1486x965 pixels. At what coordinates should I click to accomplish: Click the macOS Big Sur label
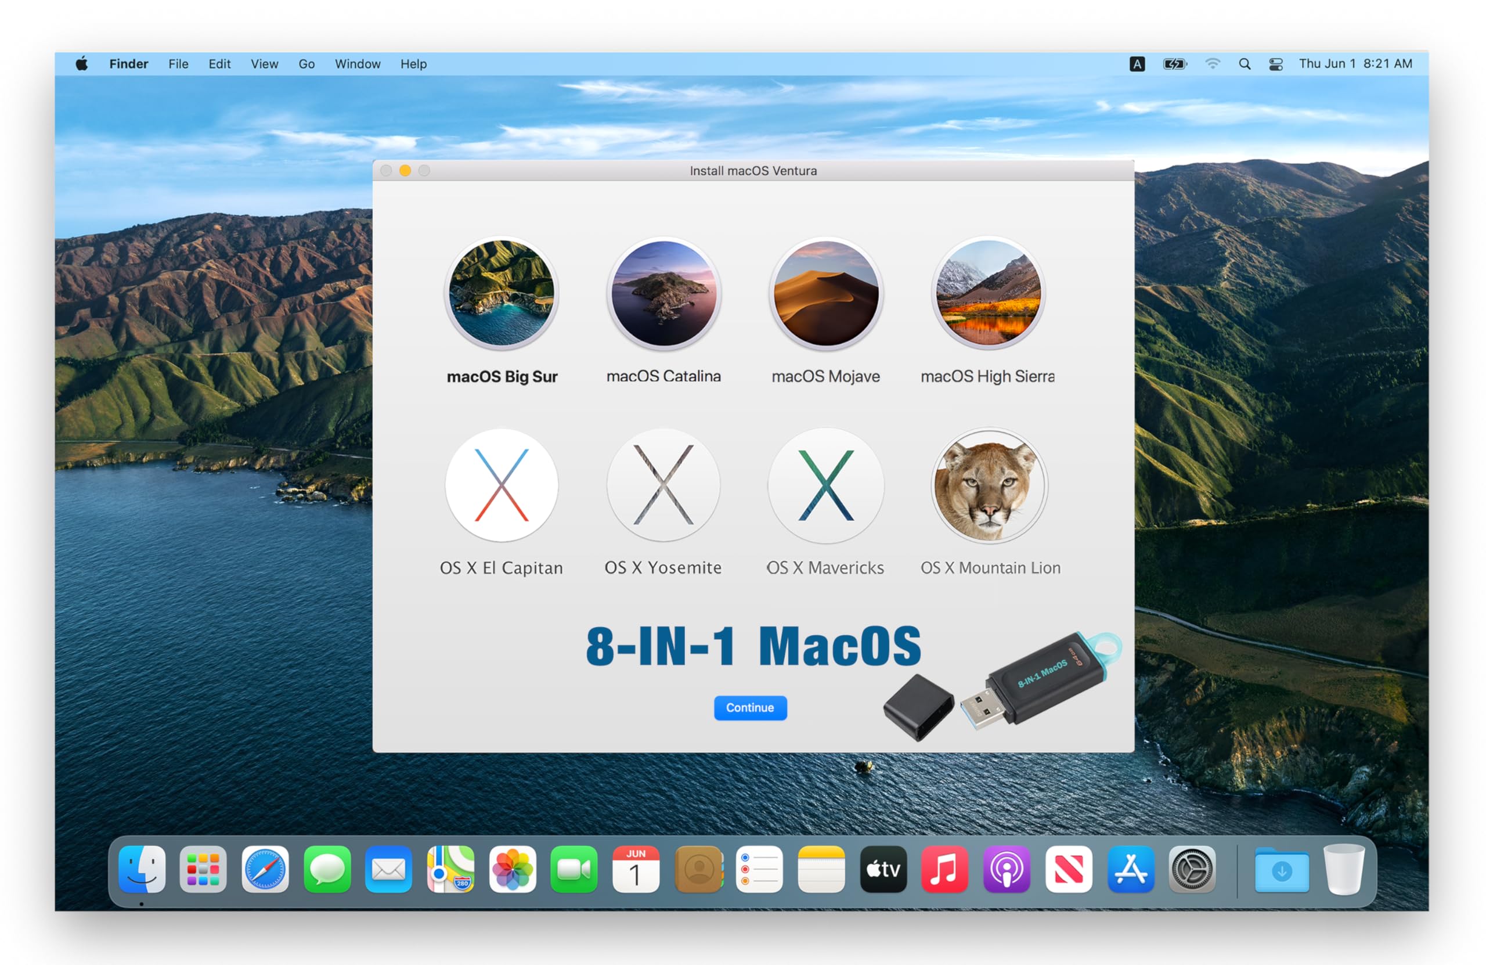[502, 377]
